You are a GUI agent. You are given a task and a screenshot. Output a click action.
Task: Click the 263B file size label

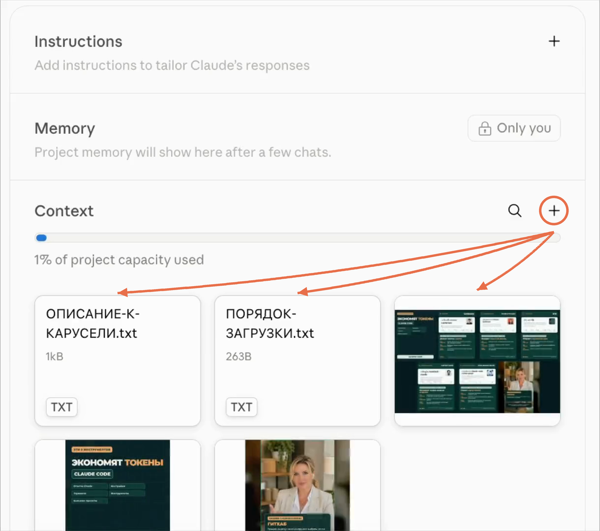(239, 356)
